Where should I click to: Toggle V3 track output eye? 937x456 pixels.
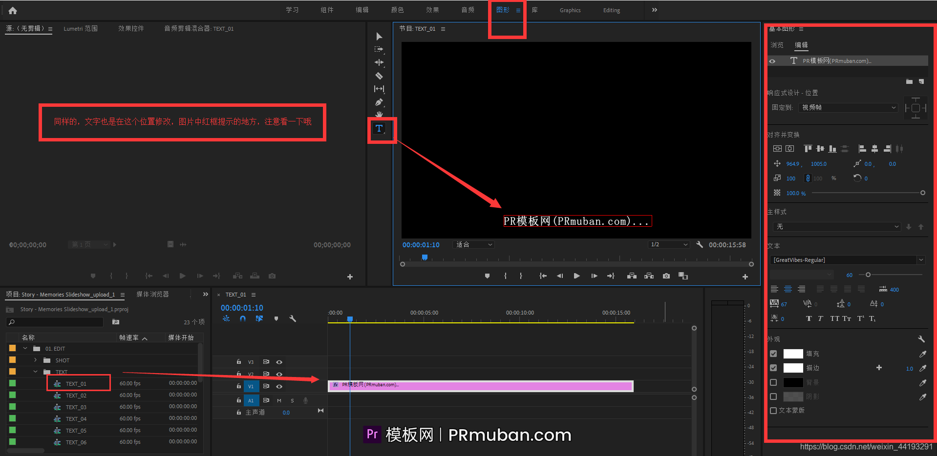279,362
